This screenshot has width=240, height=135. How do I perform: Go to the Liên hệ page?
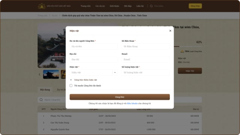pyautogui.click(x=140, y=6)
